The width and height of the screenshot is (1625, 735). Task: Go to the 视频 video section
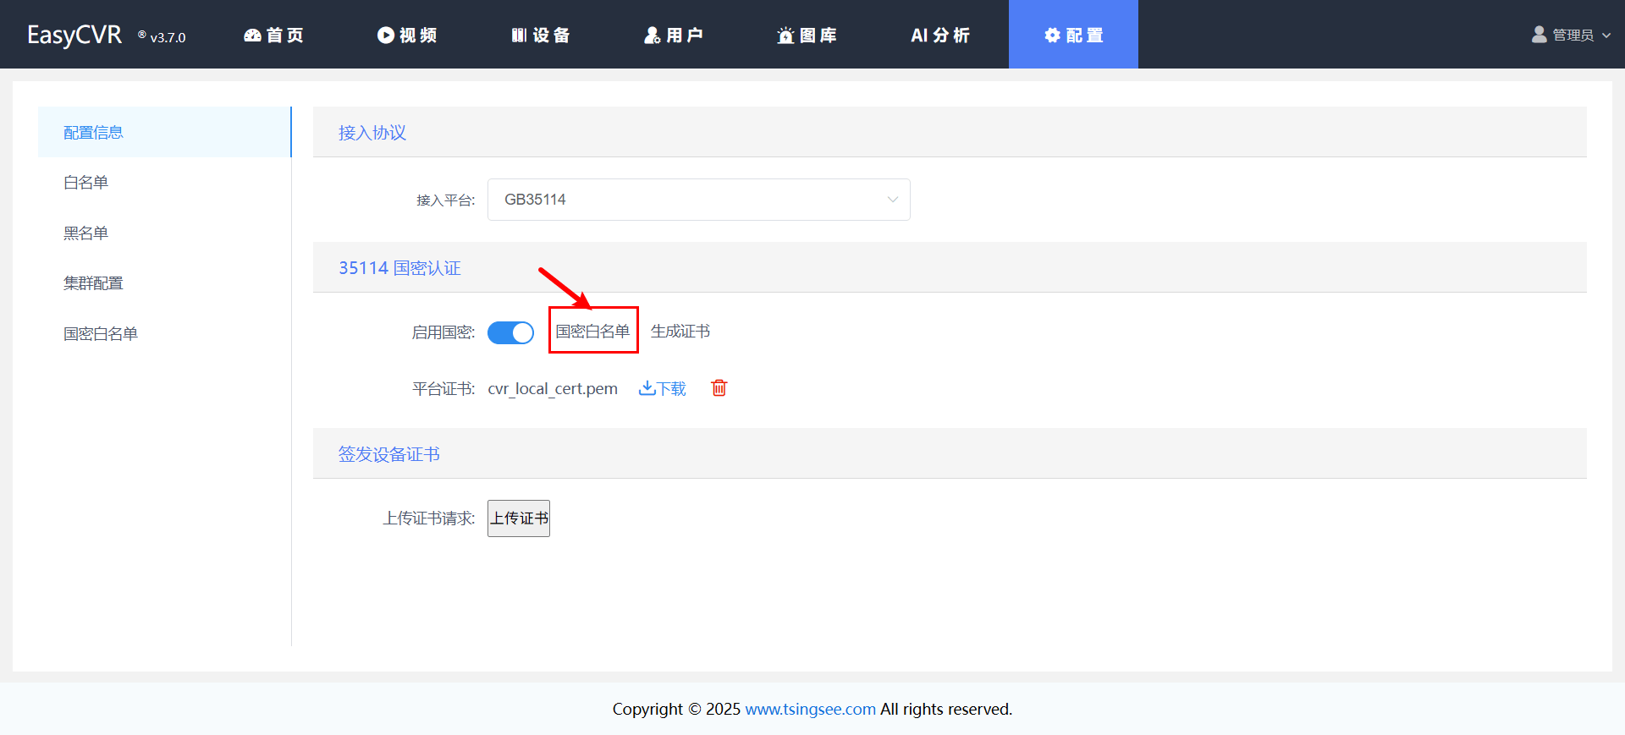pos(407,35)
